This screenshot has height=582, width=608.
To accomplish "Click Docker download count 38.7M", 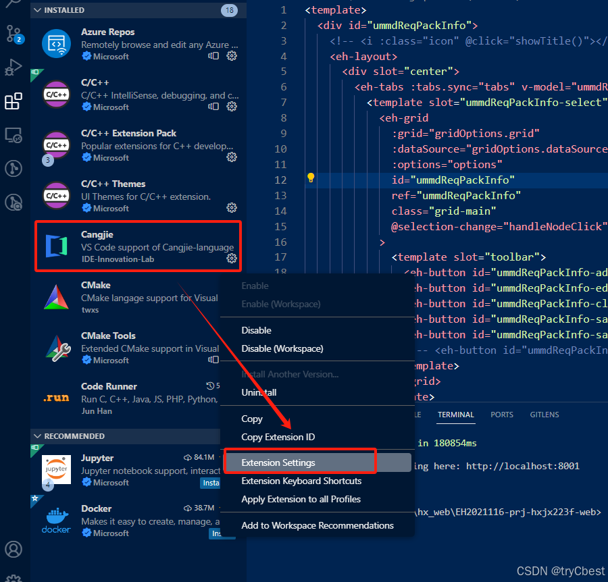I will 199,508.
